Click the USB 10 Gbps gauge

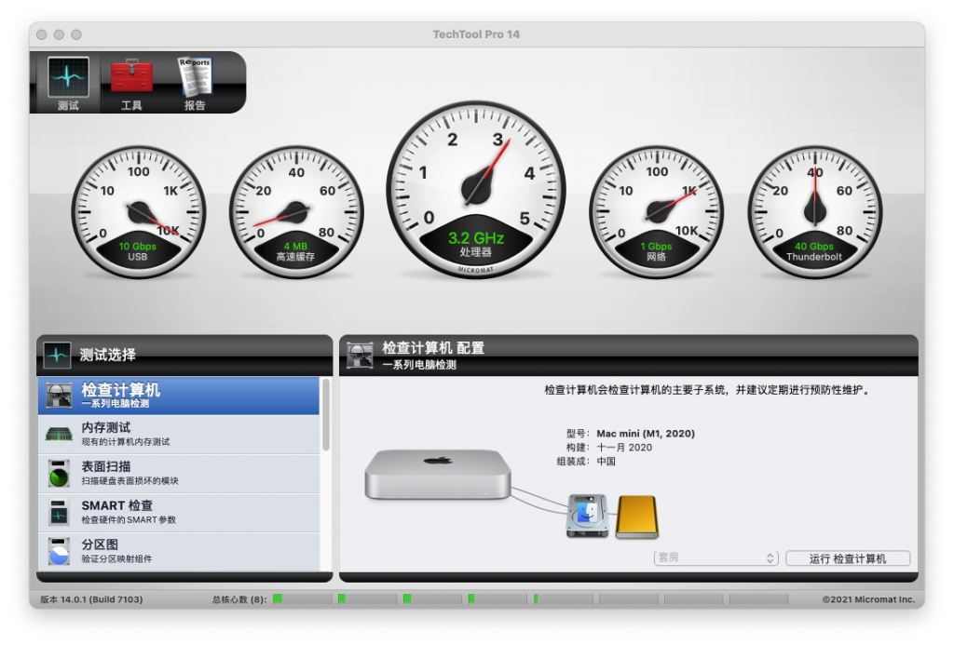pyautogui.click(x=138, y=212)
